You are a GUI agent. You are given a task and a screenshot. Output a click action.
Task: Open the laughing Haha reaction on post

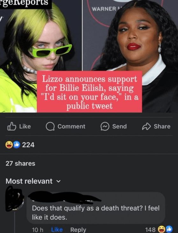coord(9,145)
